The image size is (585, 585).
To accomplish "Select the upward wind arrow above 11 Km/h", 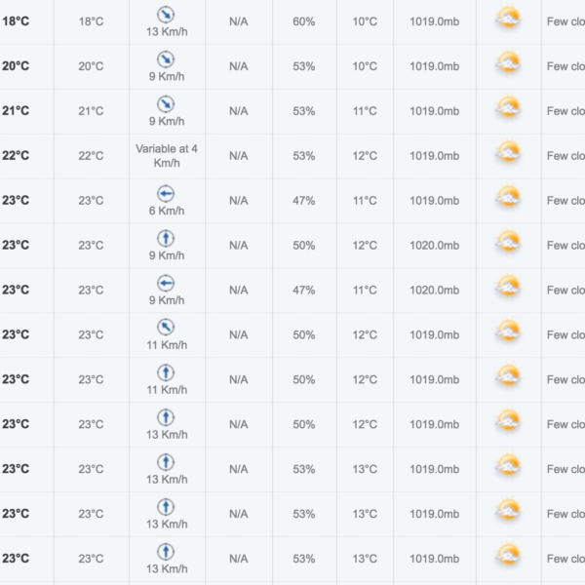I will pyautogui.click(x=166, y=372).
